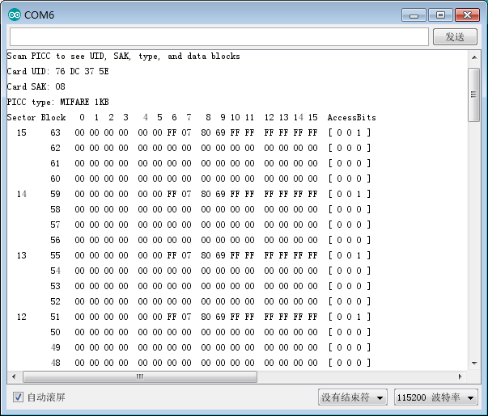Click sector number 12 text
Screen dimensions: 488x416
(22, 317)
